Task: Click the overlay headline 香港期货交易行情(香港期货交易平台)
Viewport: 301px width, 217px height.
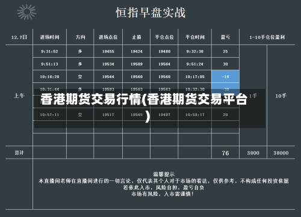Action: pos(144,108)
